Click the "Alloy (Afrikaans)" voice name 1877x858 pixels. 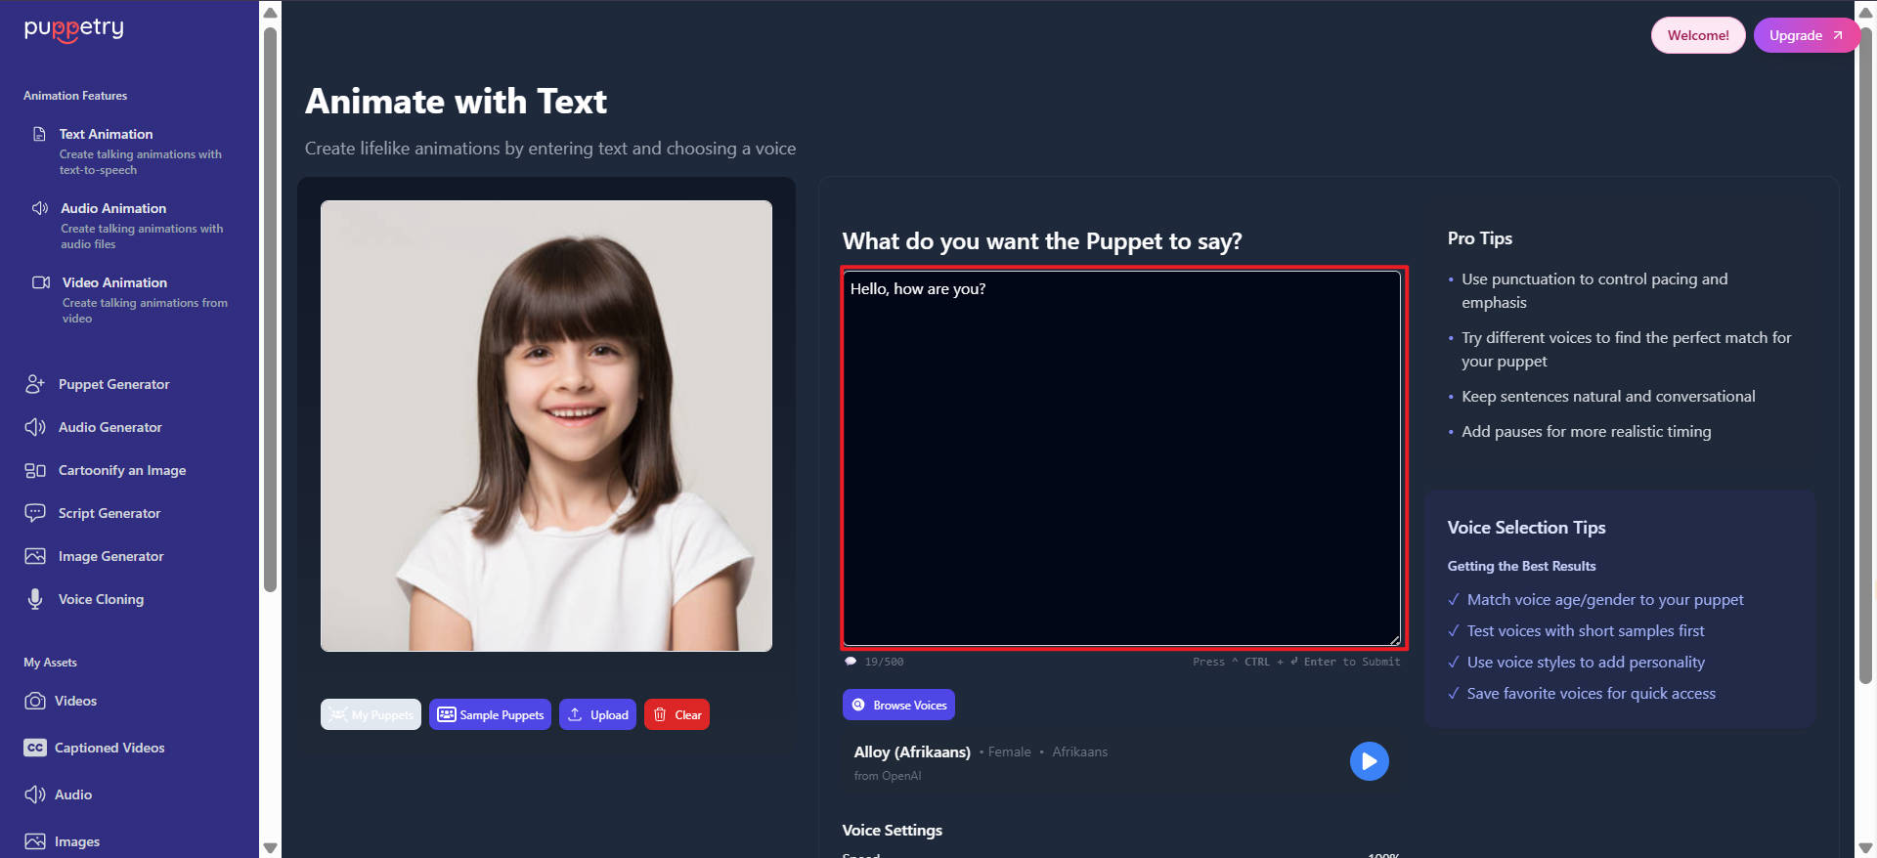click(x=912, y=751)
